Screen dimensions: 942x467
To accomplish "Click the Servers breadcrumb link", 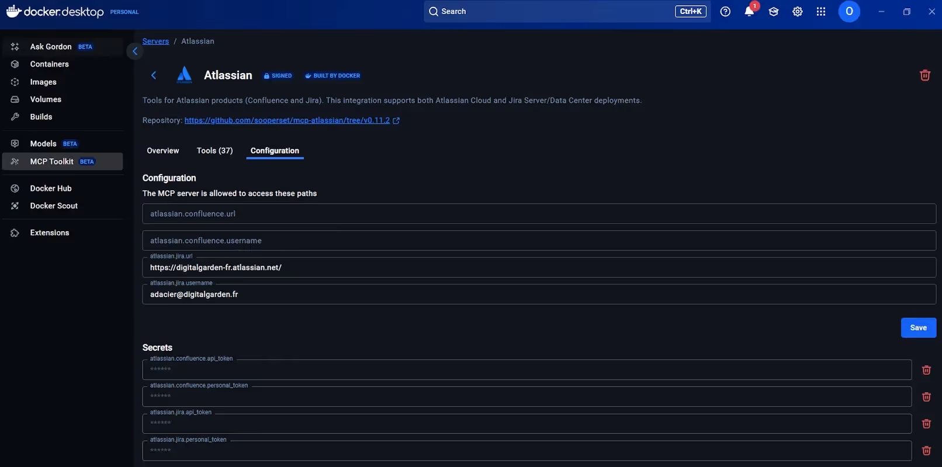I will [155, 41].
